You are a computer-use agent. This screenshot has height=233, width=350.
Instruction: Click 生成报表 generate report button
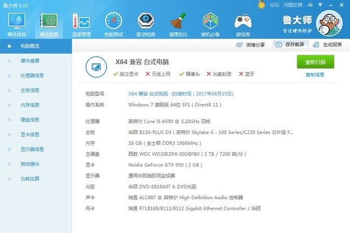pyautogui.click(x=327, y=45)
